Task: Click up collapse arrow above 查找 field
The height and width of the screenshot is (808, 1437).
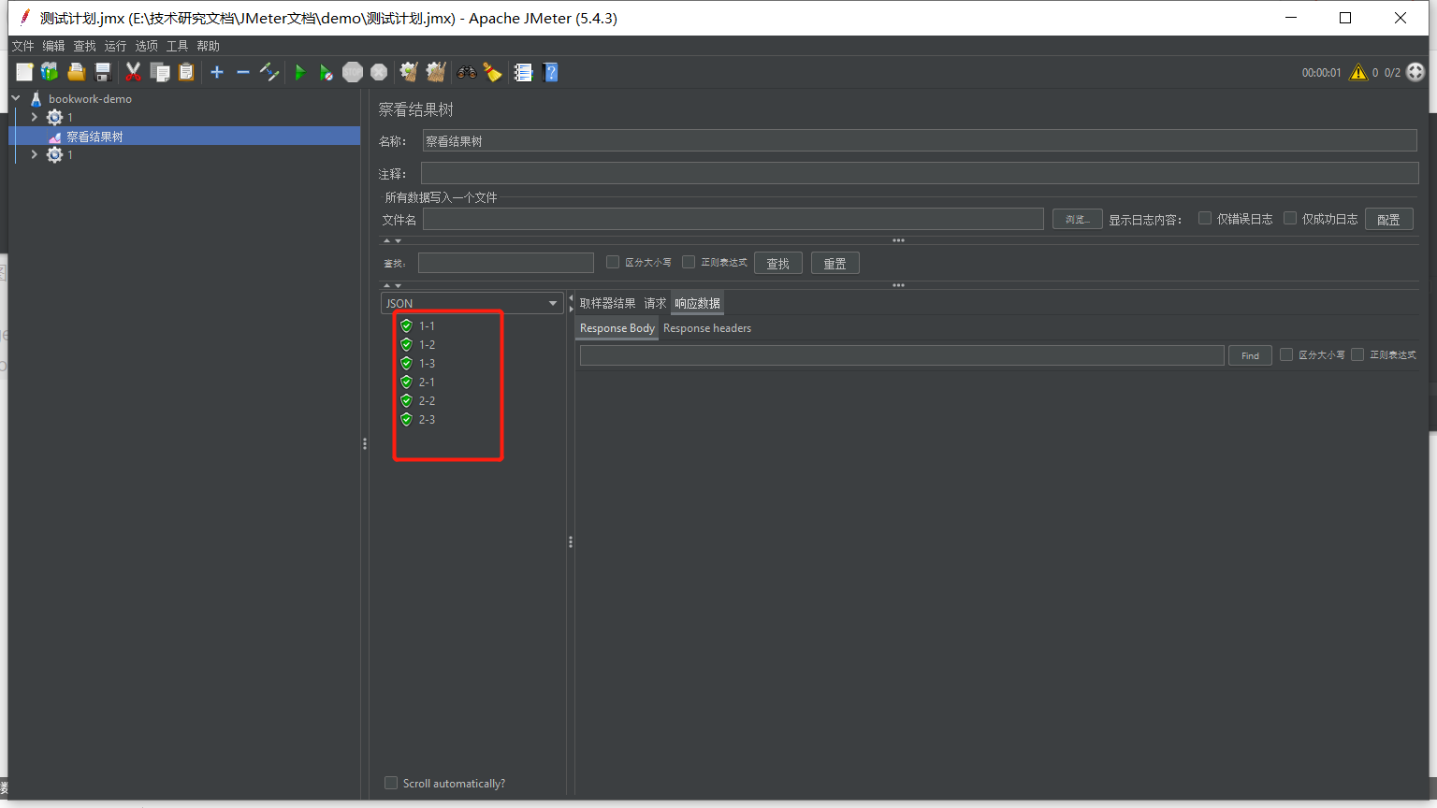Action: point(387,240)
